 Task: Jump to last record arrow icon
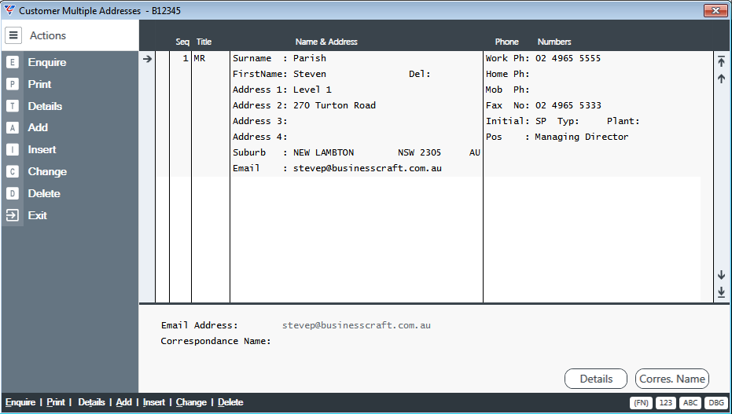pyautogui.click(x=721, y=292)
